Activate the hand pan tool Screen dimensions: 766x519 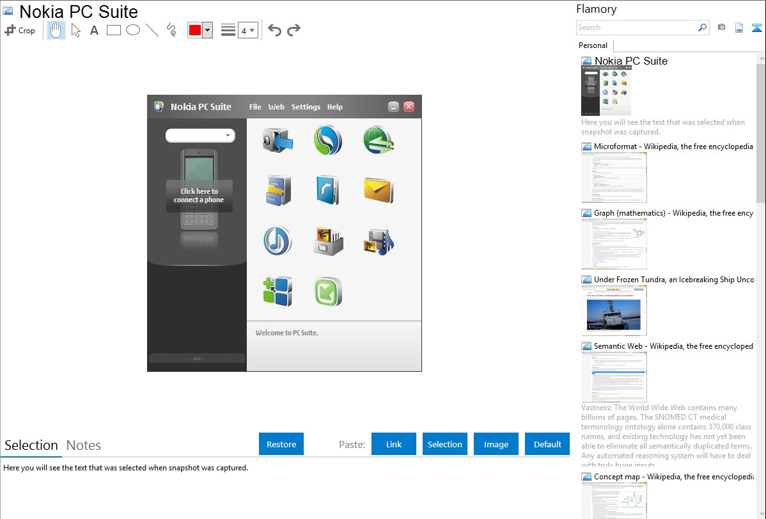tap(56, 30)
